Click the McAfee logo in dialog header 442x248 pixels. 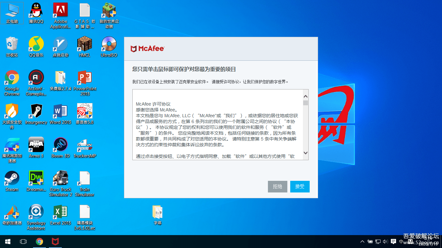[x=147, y=49]
